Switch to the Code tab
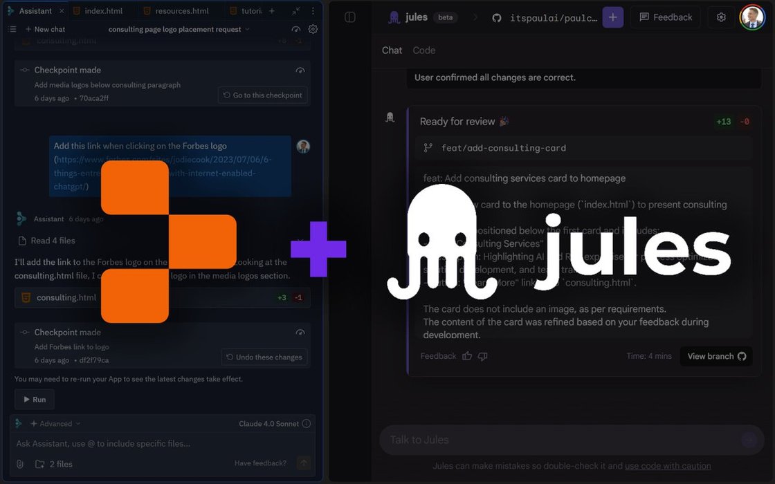 424,50
